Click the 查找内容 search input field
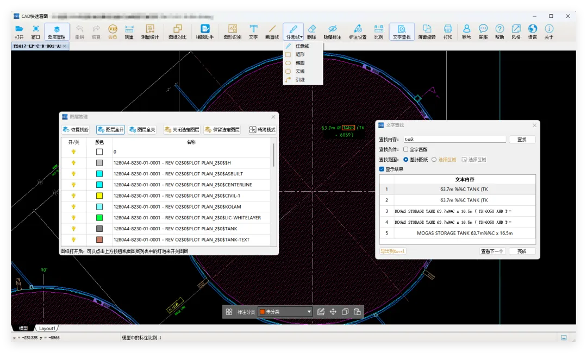Viewport: 587px width, 353px height. (x=455, y=139)
